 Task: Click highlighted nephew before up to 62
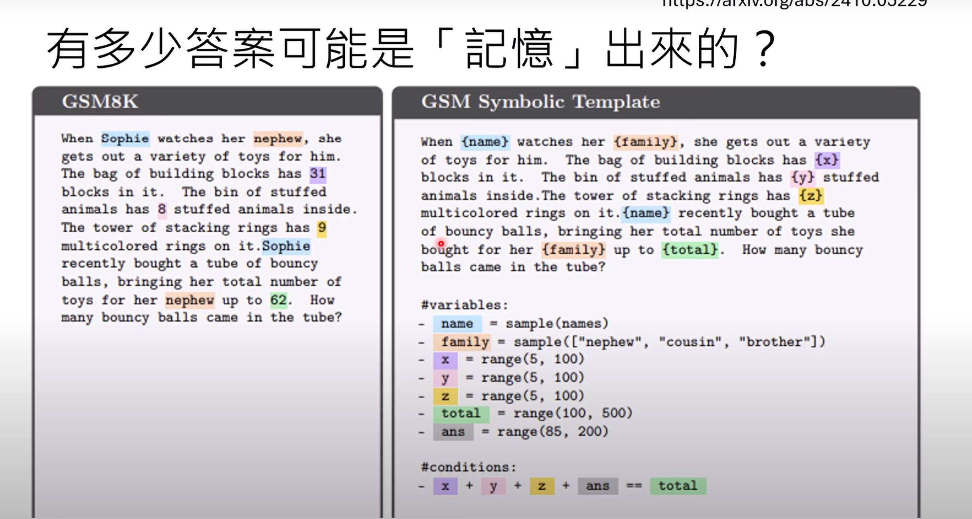click(x=190, y=300)
